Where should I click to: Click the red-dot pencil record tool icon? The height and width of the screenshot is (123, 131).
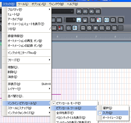(x=99, y=20)
